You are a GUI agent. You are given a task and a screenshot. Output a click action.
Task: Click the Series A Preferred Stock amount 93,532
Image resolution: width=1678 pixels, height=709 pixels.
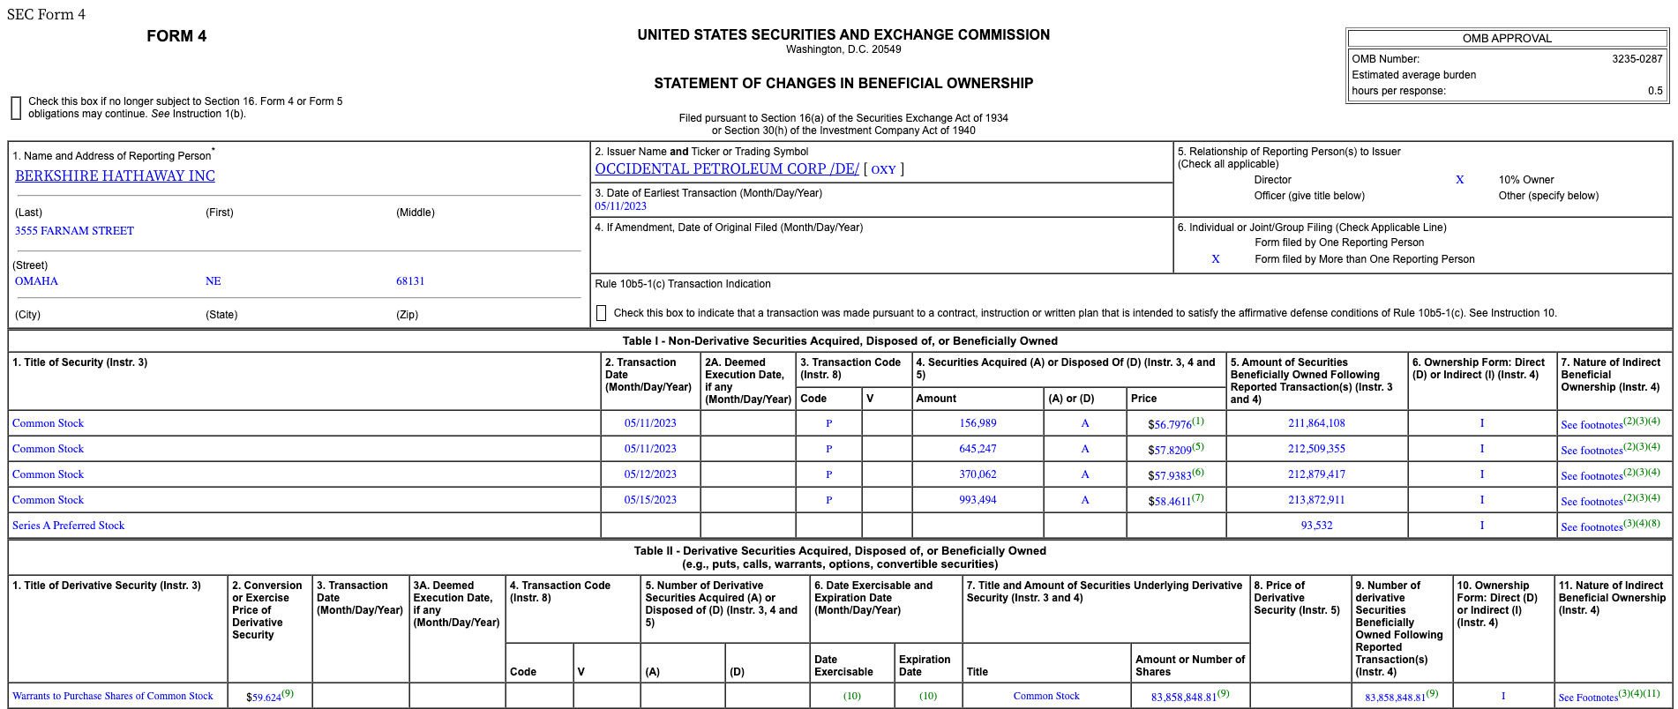1316,526
